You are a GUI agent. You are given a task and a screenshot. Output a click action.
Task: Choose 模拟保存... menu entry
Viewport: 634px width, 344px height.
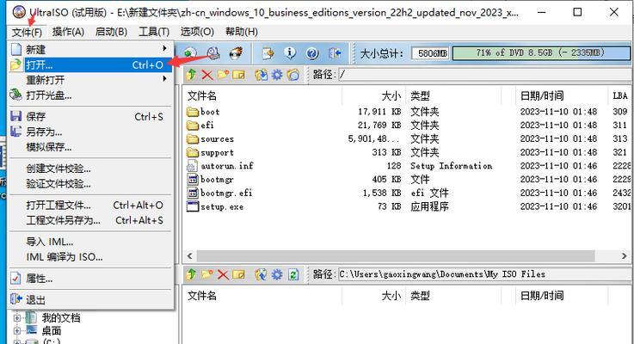click(91, 147)
